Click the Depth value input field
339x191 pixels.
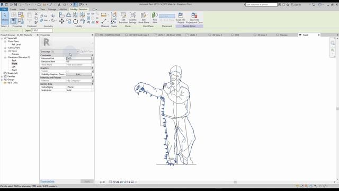point(42,31)
